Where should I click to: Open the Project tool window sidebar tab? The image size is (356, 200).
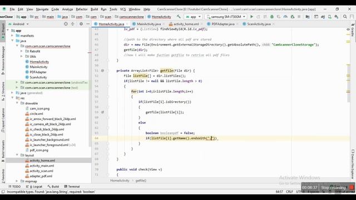[3, 31]
